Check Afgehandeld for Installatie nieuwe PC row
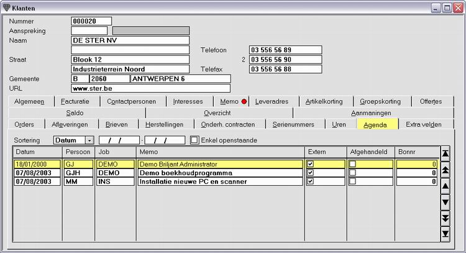 pyautogui.click(x=352, y=182)
